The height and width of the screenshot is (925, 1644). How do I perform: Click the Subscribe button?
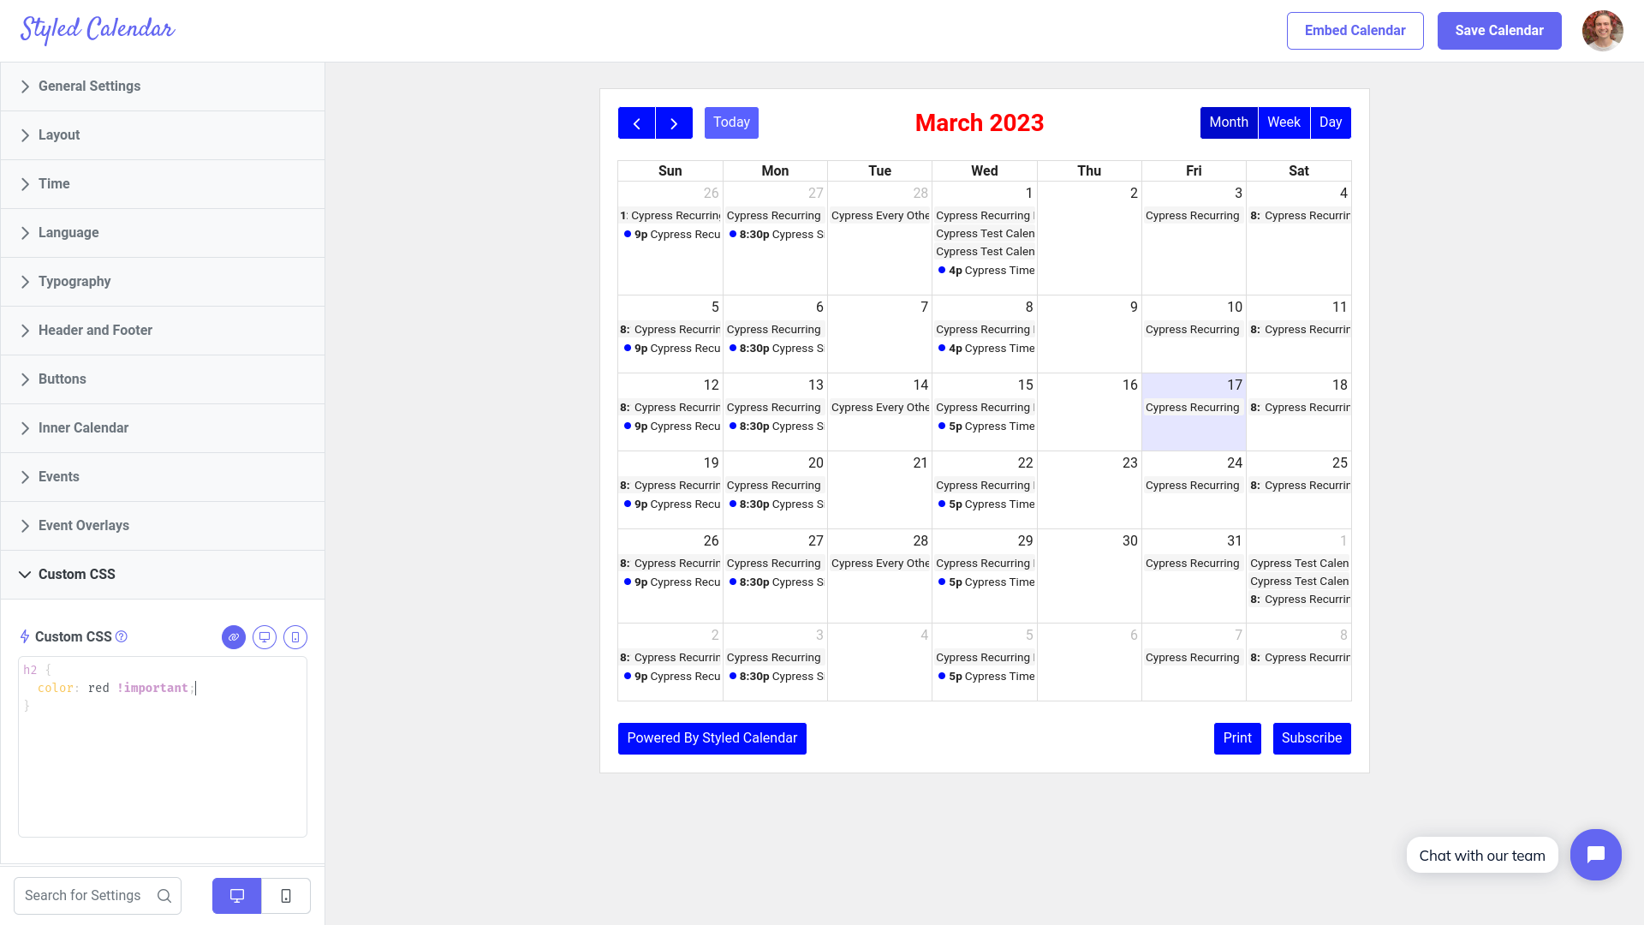tap(1311, 737)
